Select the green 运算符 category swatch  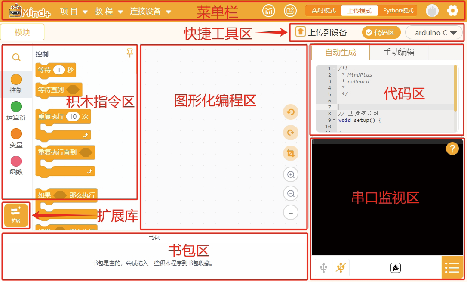16,106
